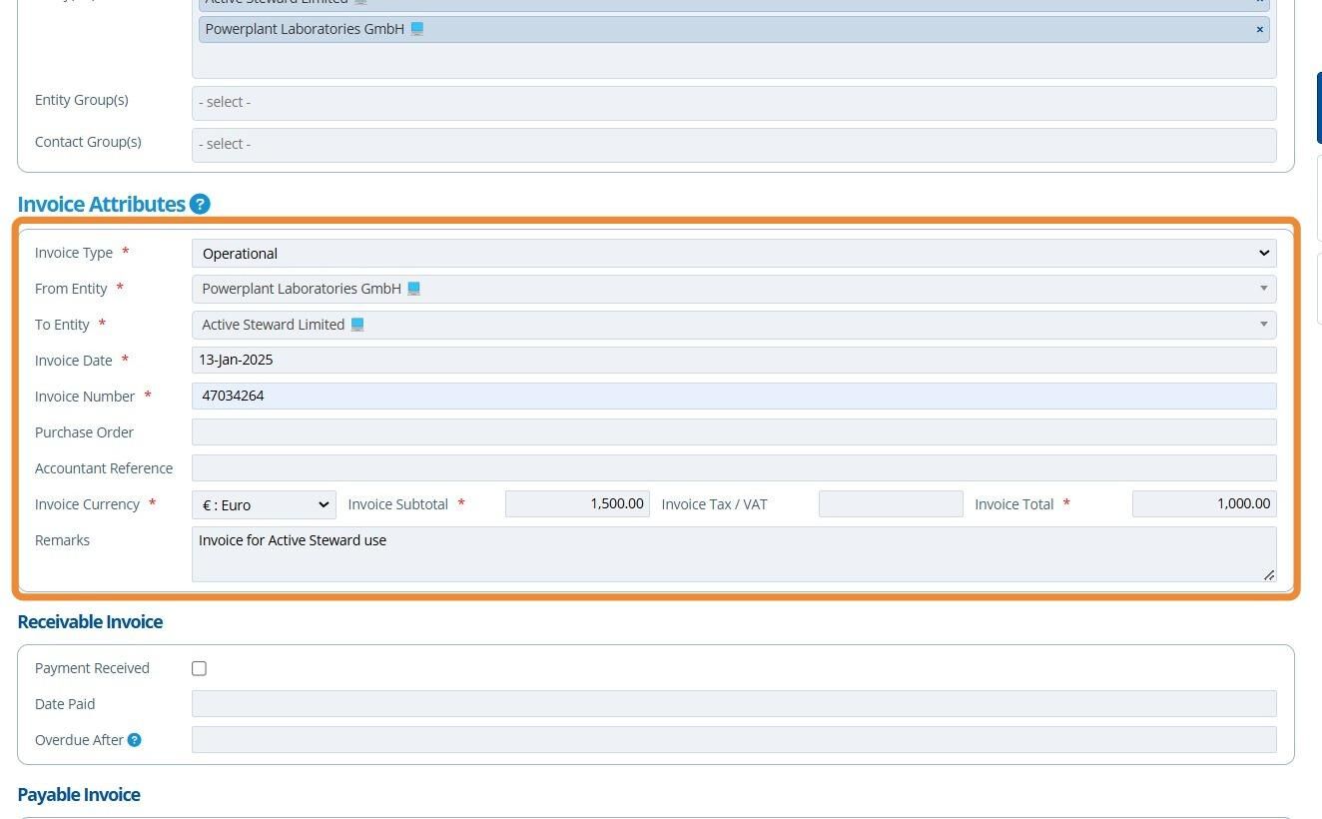Open the Invoice Currency dropdown

[x=264, y=504]
